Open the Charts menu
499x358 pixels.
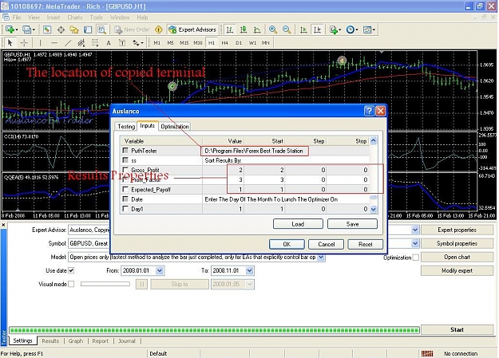75,18
